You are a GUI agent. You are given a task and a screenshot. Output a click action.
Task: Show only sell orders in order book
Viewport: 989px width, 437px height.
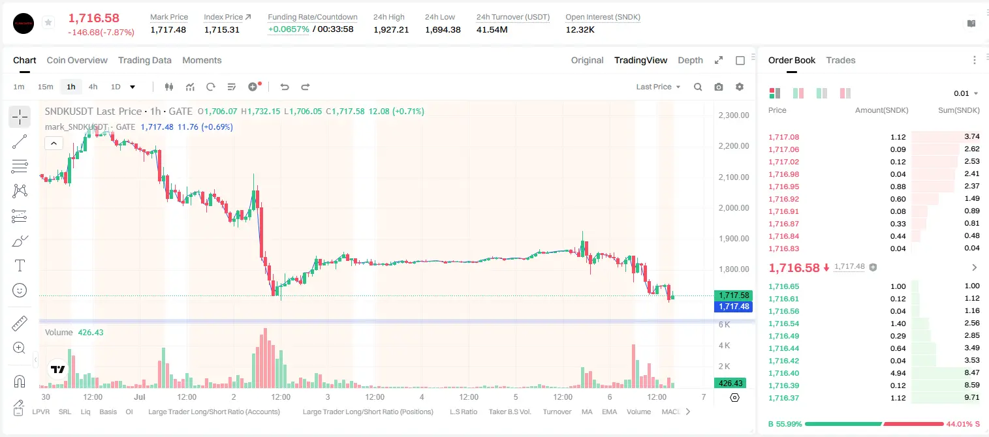(x=845, y=93)
